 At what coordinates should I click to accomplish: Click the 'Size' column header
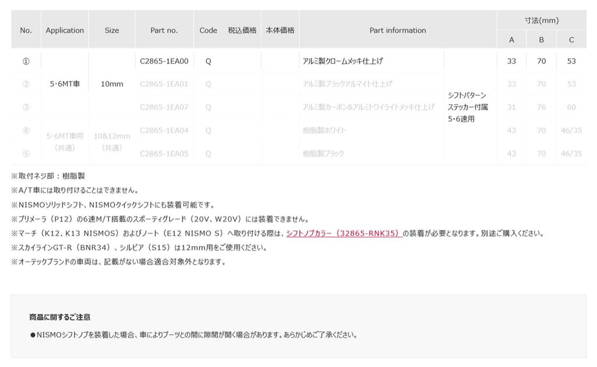(x=112, y=30)
